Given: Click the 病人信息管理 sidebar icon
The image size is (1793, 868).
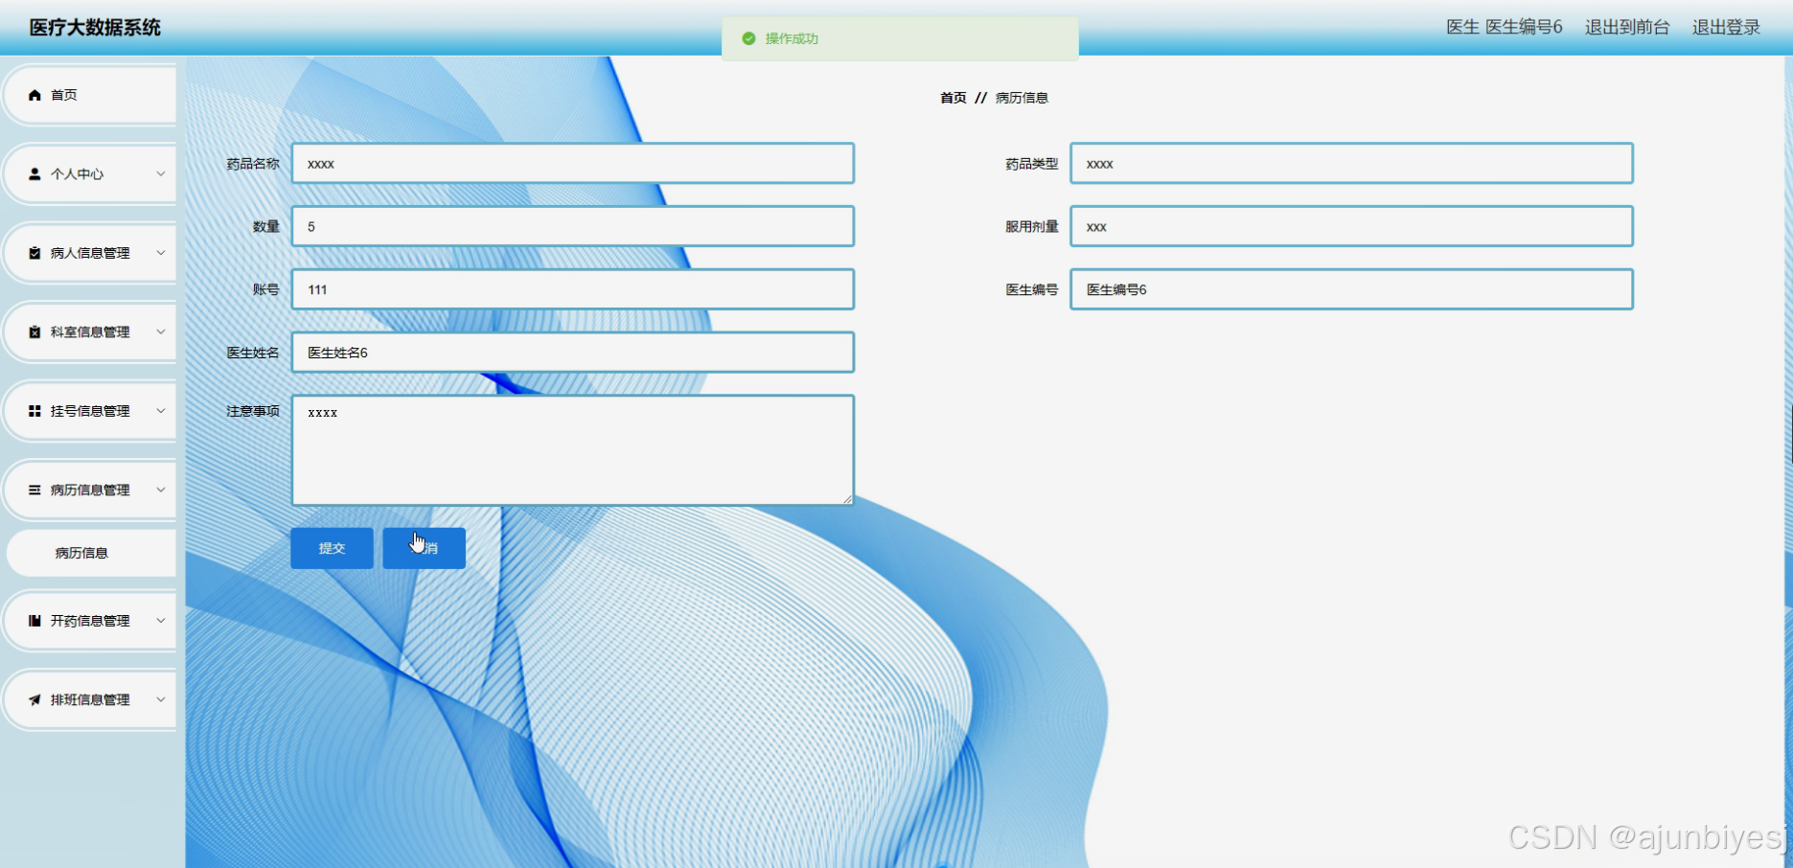Looking at the screenshot, I should click(34, 253).
